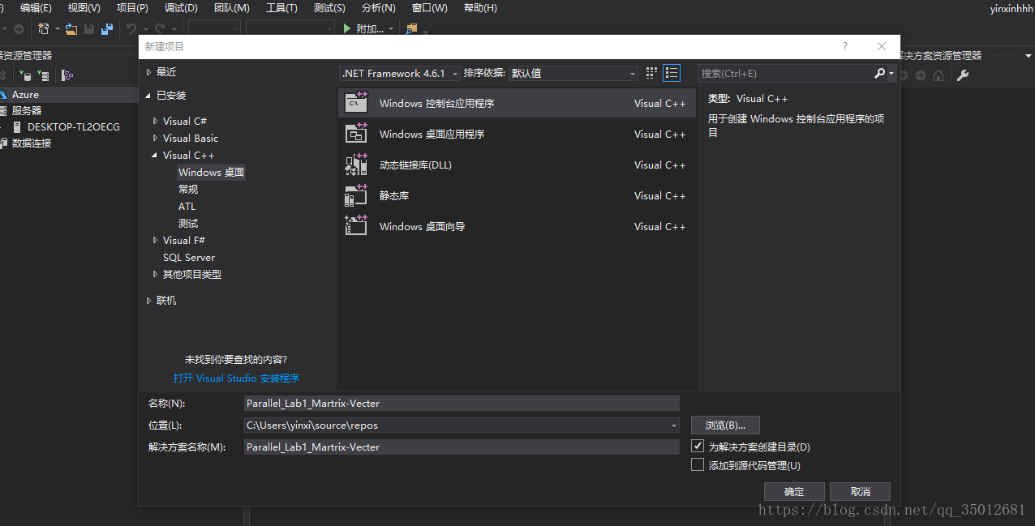Click the yinxinhhh account name
The height and width of the screenshot is (526, 1035).
click(x=1011, y=8)
